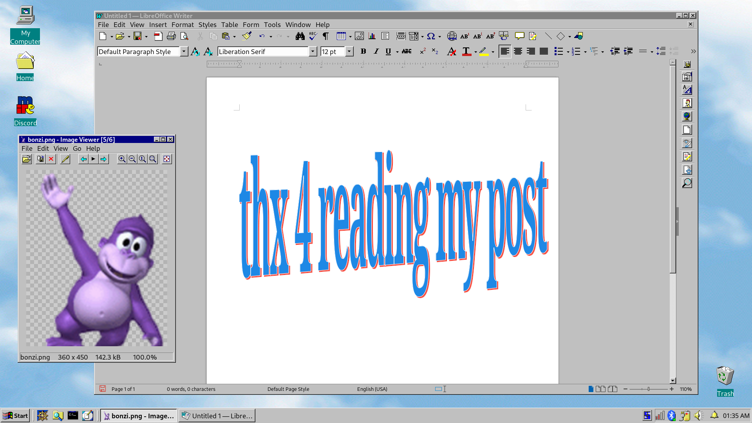This screenshot has width=752, height=423.
Task: Expand the Paragraph Style dropdown
Action: [x=184, y=51]
